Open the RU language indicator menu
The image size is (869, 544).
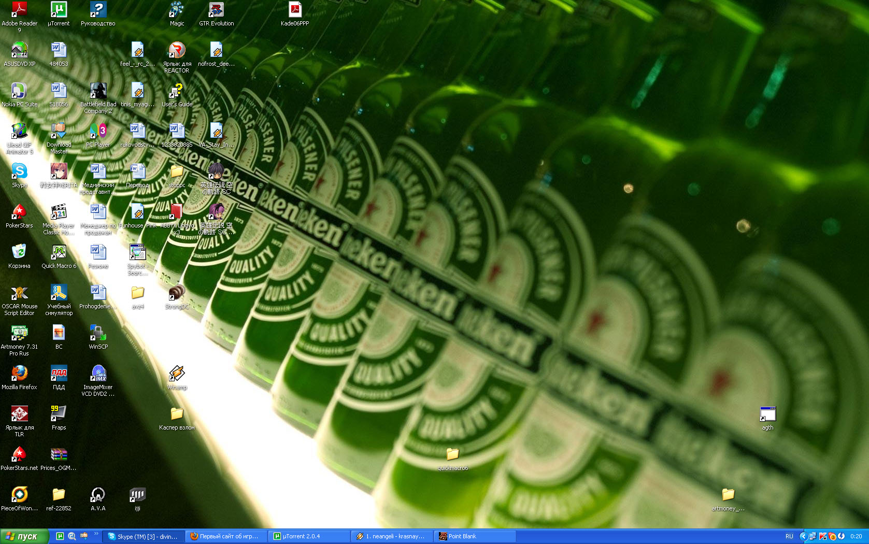click(789, 536)
